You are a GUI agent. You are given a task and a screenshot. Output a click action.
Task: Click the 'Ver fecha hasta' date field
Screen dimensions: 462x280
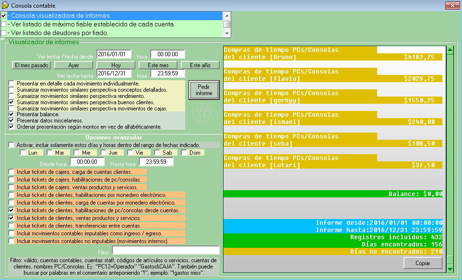tap(114, 73)
